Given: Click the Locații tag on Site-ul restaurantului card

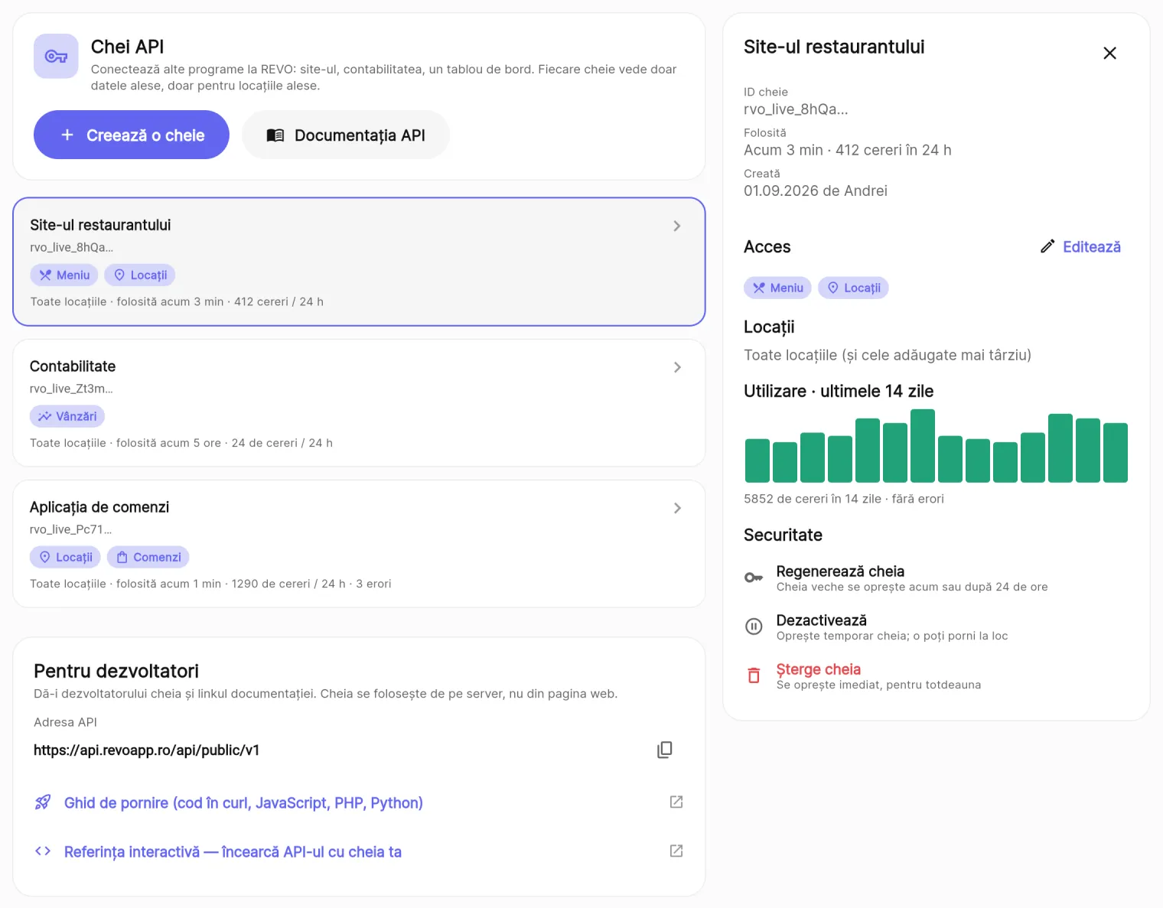Looking at the screenshot, I should (x=140, y=275).
